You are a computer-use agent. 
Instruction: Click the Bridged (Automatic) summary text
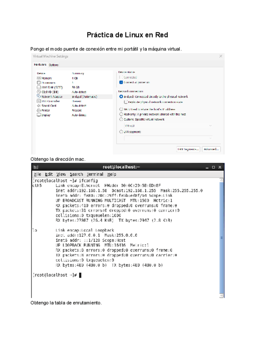pos(85,97)
